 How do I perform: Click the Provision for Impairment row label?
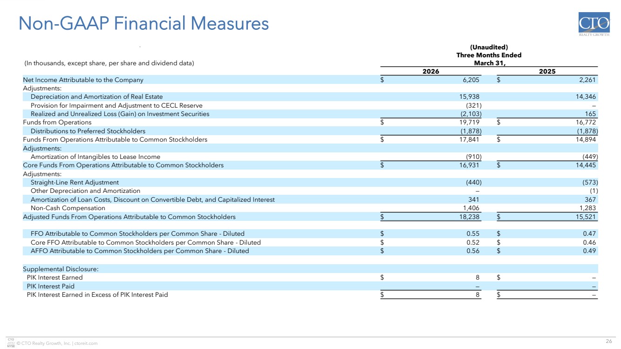[x=116, y=106]
